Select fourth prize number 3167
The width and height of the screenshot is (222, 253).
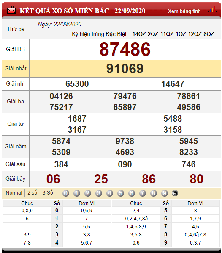(77, 130)
